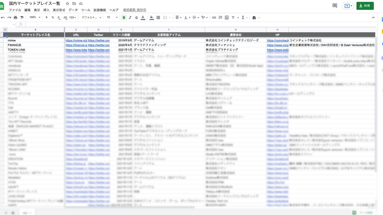Click the green 共有 share button
The image size is (383, 215).
(365, 6)
